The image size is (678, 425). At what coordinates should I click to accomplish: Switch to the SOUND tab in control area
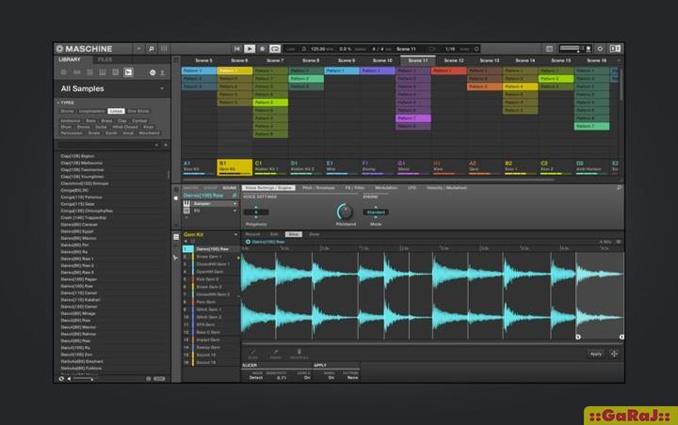230,188
